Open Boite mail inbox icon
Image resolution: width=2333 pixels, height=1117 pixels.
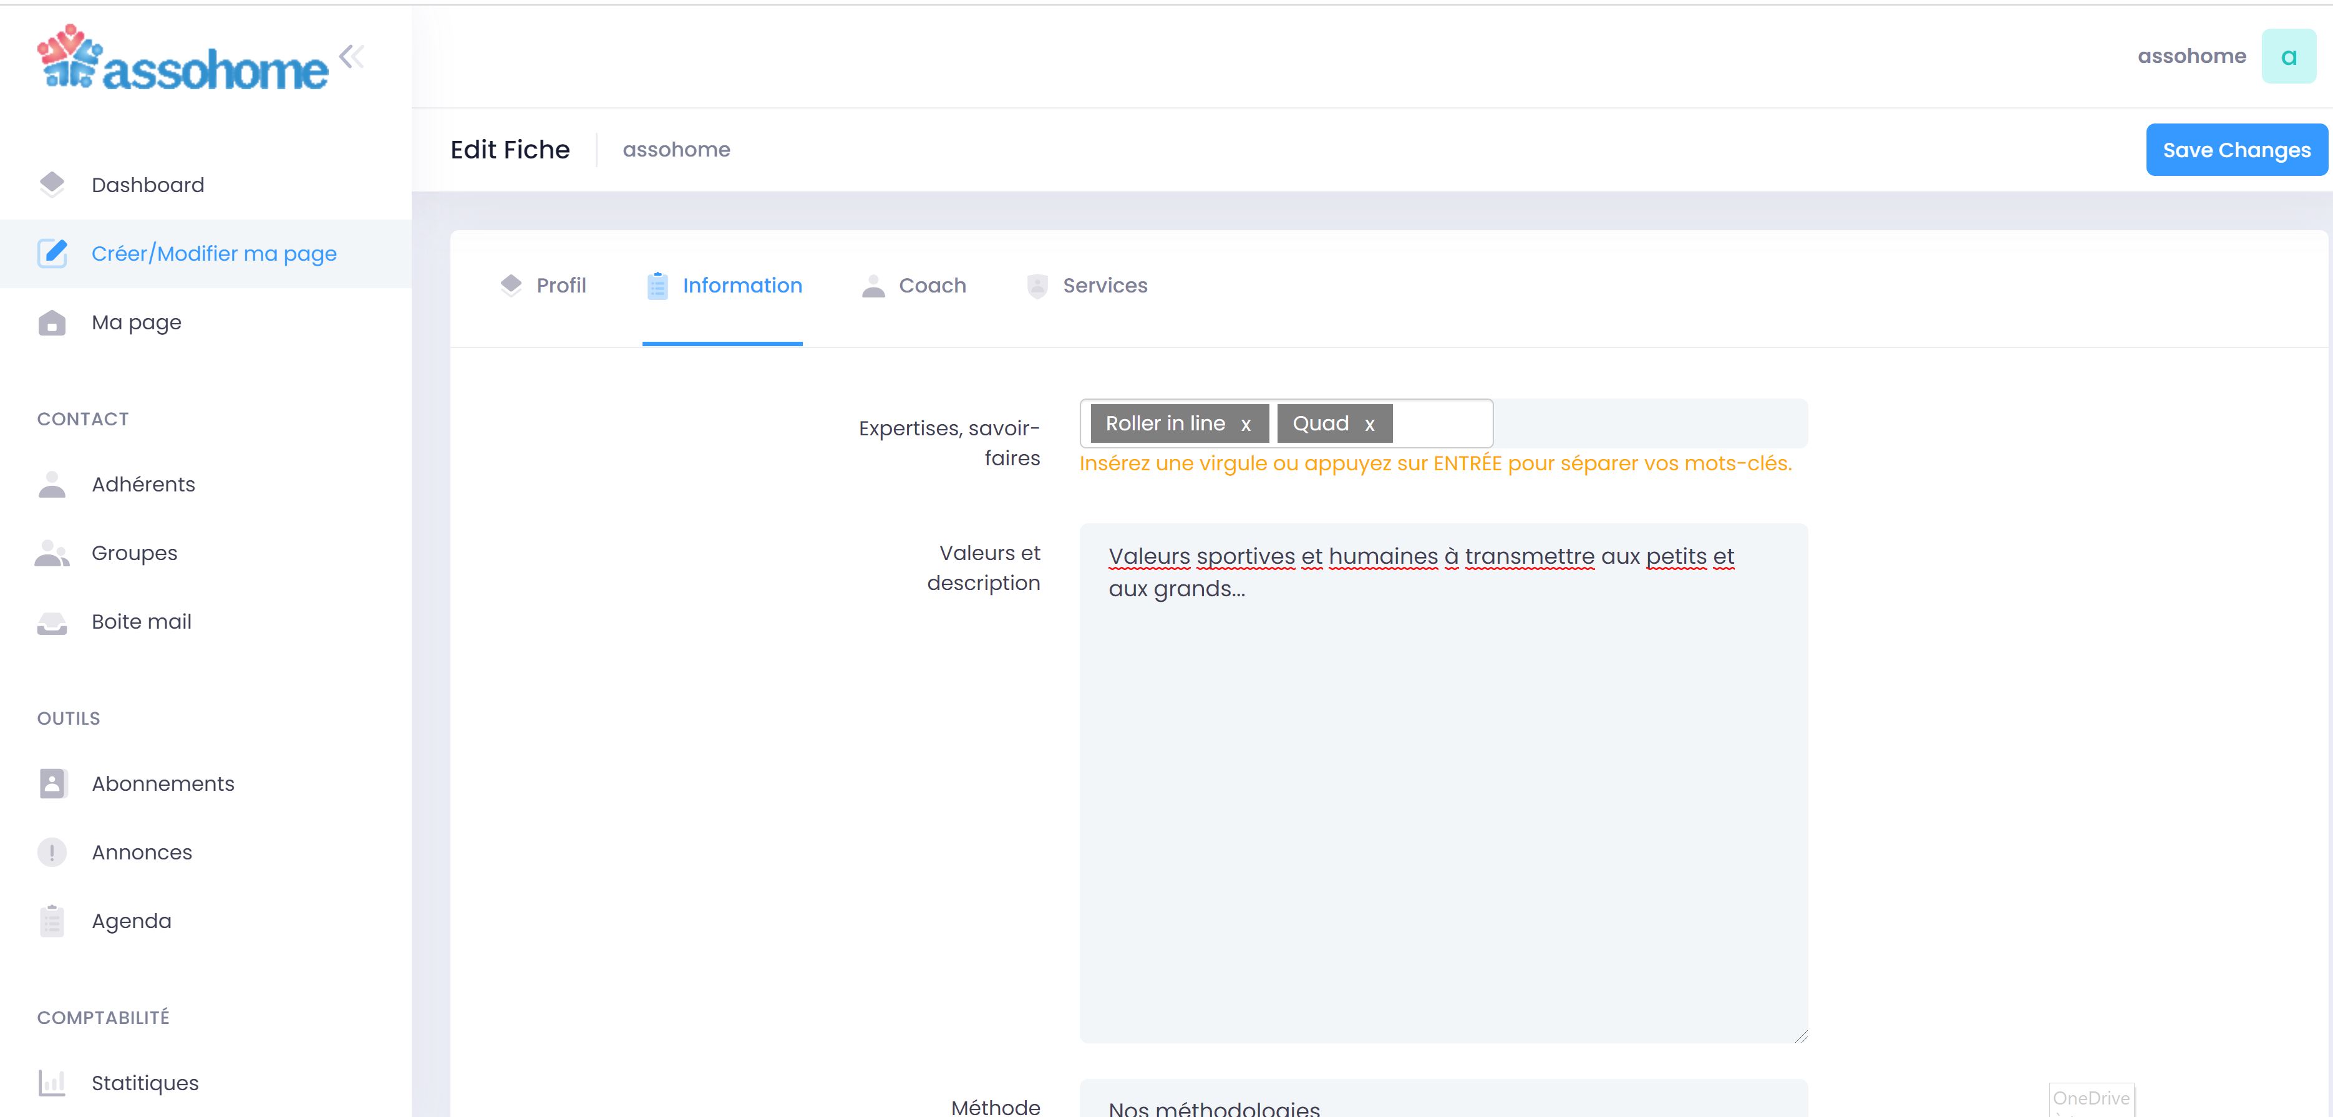pyautogui.click(x=52, y=623)
